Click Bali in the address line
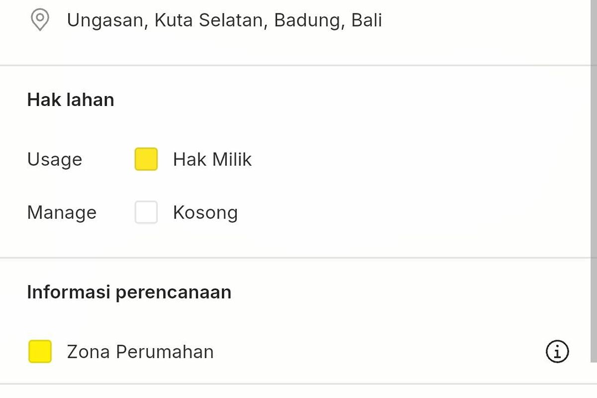This screenshot has height=398, width=597. point(367,20)
